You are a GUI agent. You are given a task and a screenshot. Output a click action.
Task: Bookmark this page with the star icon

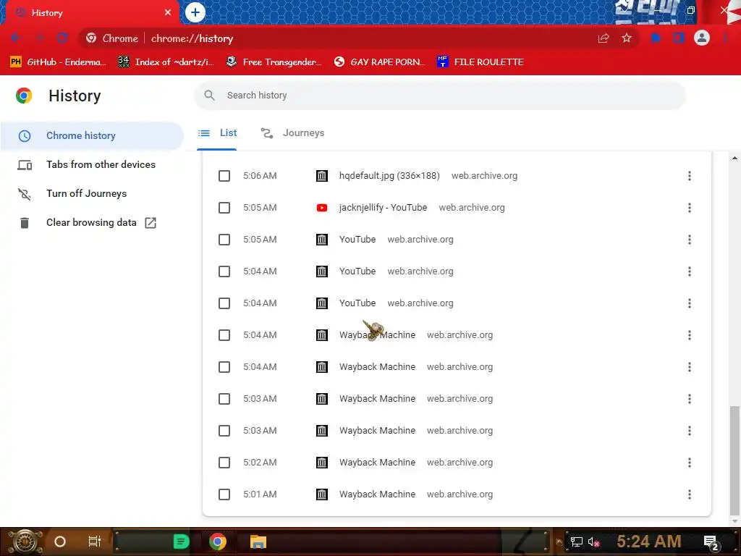tap(627, 38)
